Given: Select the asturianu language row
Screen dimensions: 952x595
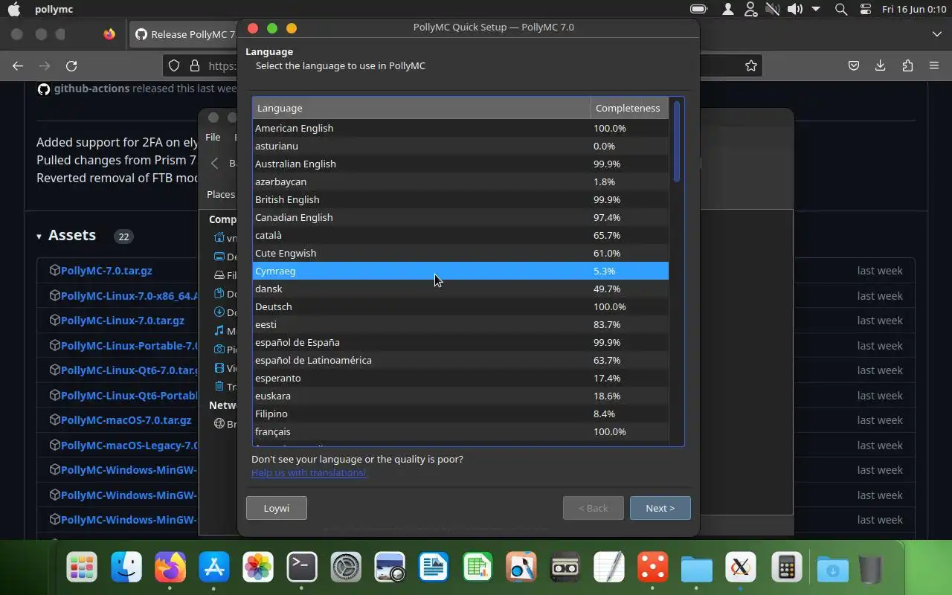Looking at the screenshot, I should coord(460,146).
